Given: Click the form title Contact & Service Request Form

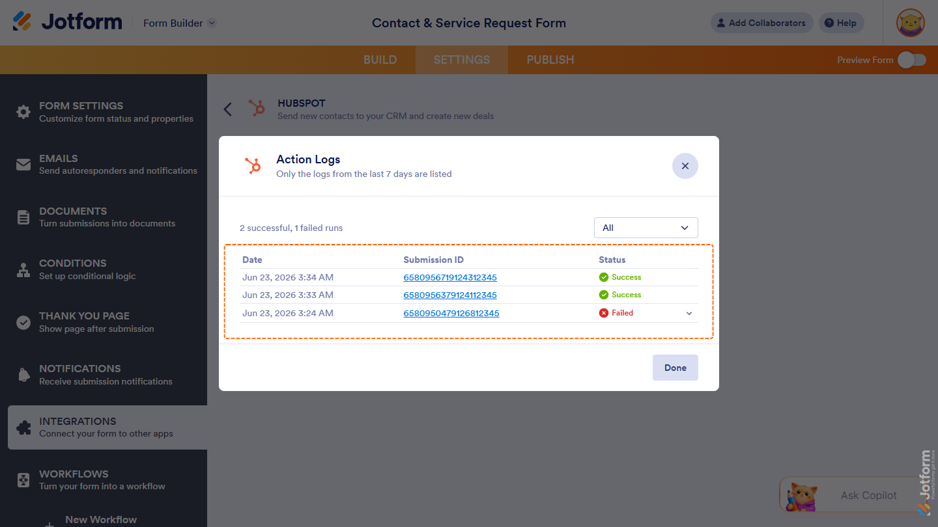Looking at the screenshot, I should click(469, 23).
